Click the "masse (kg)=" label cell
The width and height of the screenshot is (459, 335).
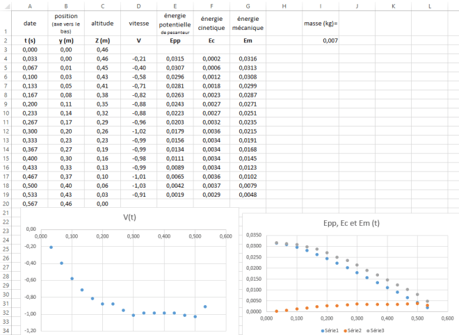(320, 24)
